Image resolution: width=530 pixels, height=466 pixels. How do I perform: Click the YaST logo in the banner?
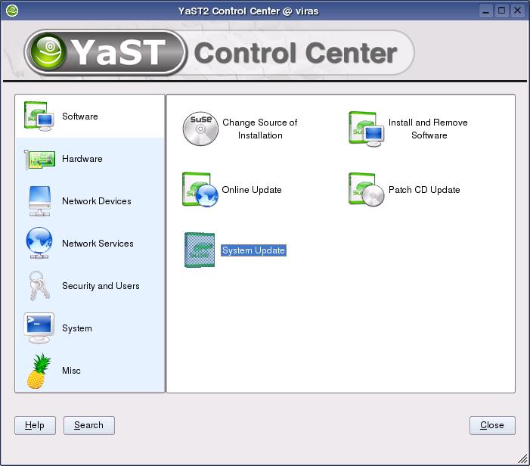[x=105, y=52]
